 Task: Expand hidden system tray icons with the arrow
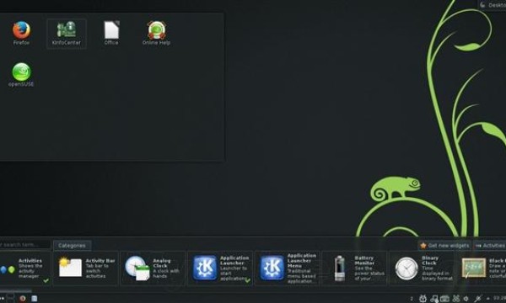pyautogui.click(x=487, y=299)
